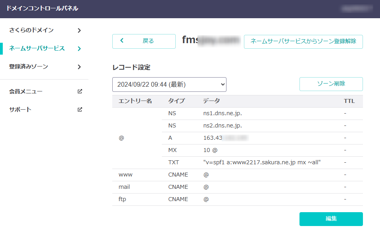
Task: Click the 編集 button
Action: point(331,219)
